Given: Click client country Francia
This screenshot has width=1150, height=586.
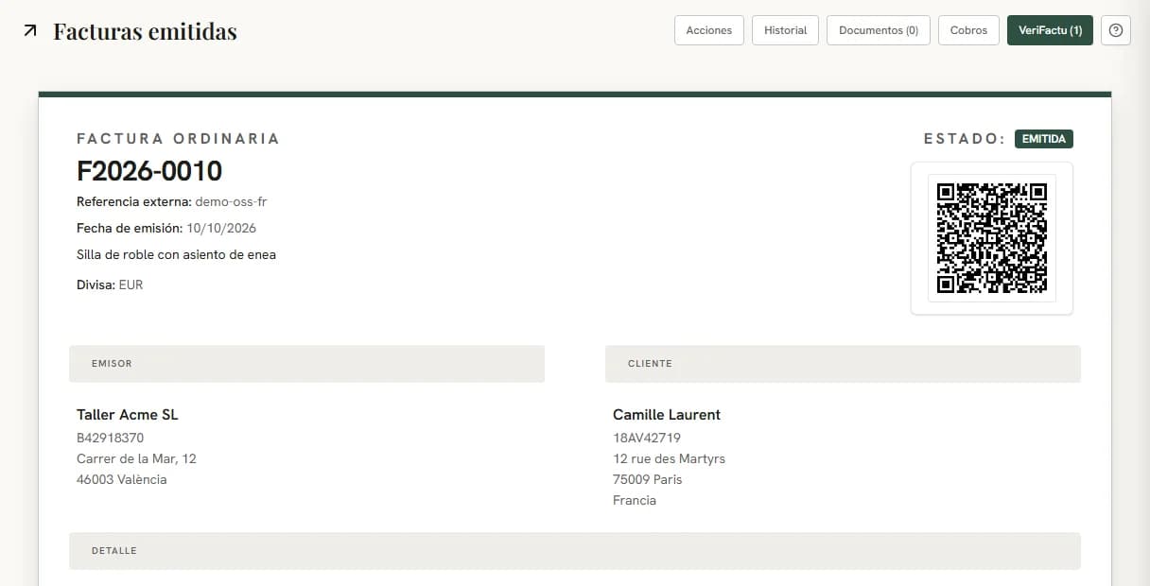Looking at the screenshot, I should [x=635, y=500].
